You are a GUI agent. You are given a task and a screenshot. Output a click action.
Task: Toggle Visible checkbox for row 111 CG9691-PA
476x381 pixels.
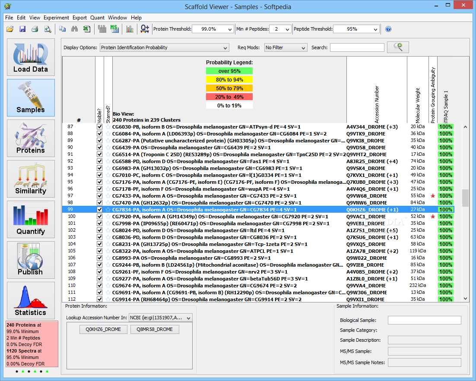tap(99, 293)
